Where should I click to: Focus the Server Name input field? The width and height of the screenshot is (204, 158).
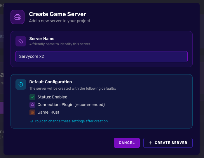tap(102, 57)
